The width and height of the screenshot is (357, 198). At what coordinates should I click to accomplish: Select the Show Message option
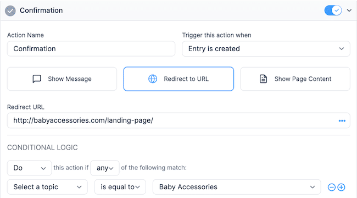[x=62, y=79]
